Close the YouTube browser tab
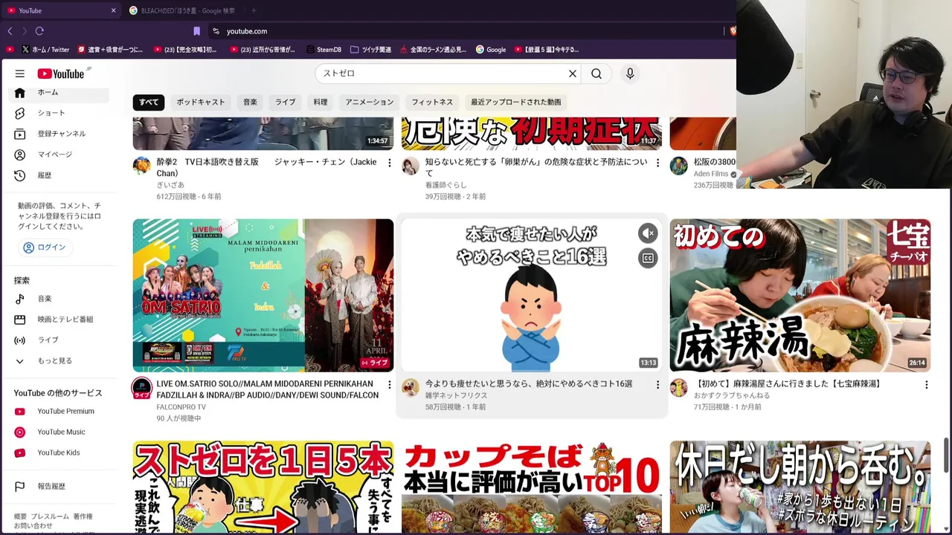The height and width of the screenshot is (535, 952). (x=113, y=10)
